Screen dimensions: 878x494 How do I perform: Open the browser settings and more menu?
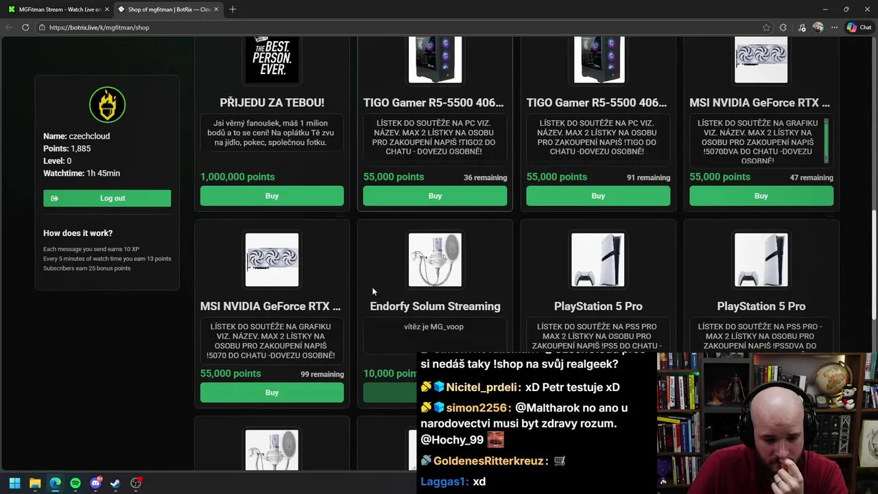tap(834, 27)
